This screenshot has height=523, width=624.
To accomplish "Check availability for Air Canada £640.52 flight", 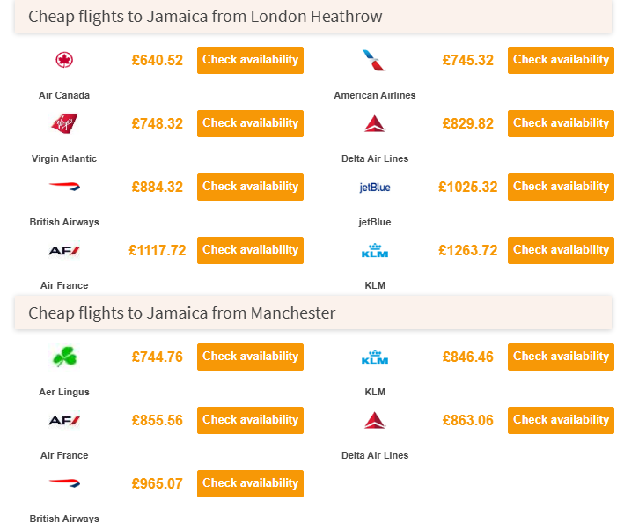I will [250, 60].
